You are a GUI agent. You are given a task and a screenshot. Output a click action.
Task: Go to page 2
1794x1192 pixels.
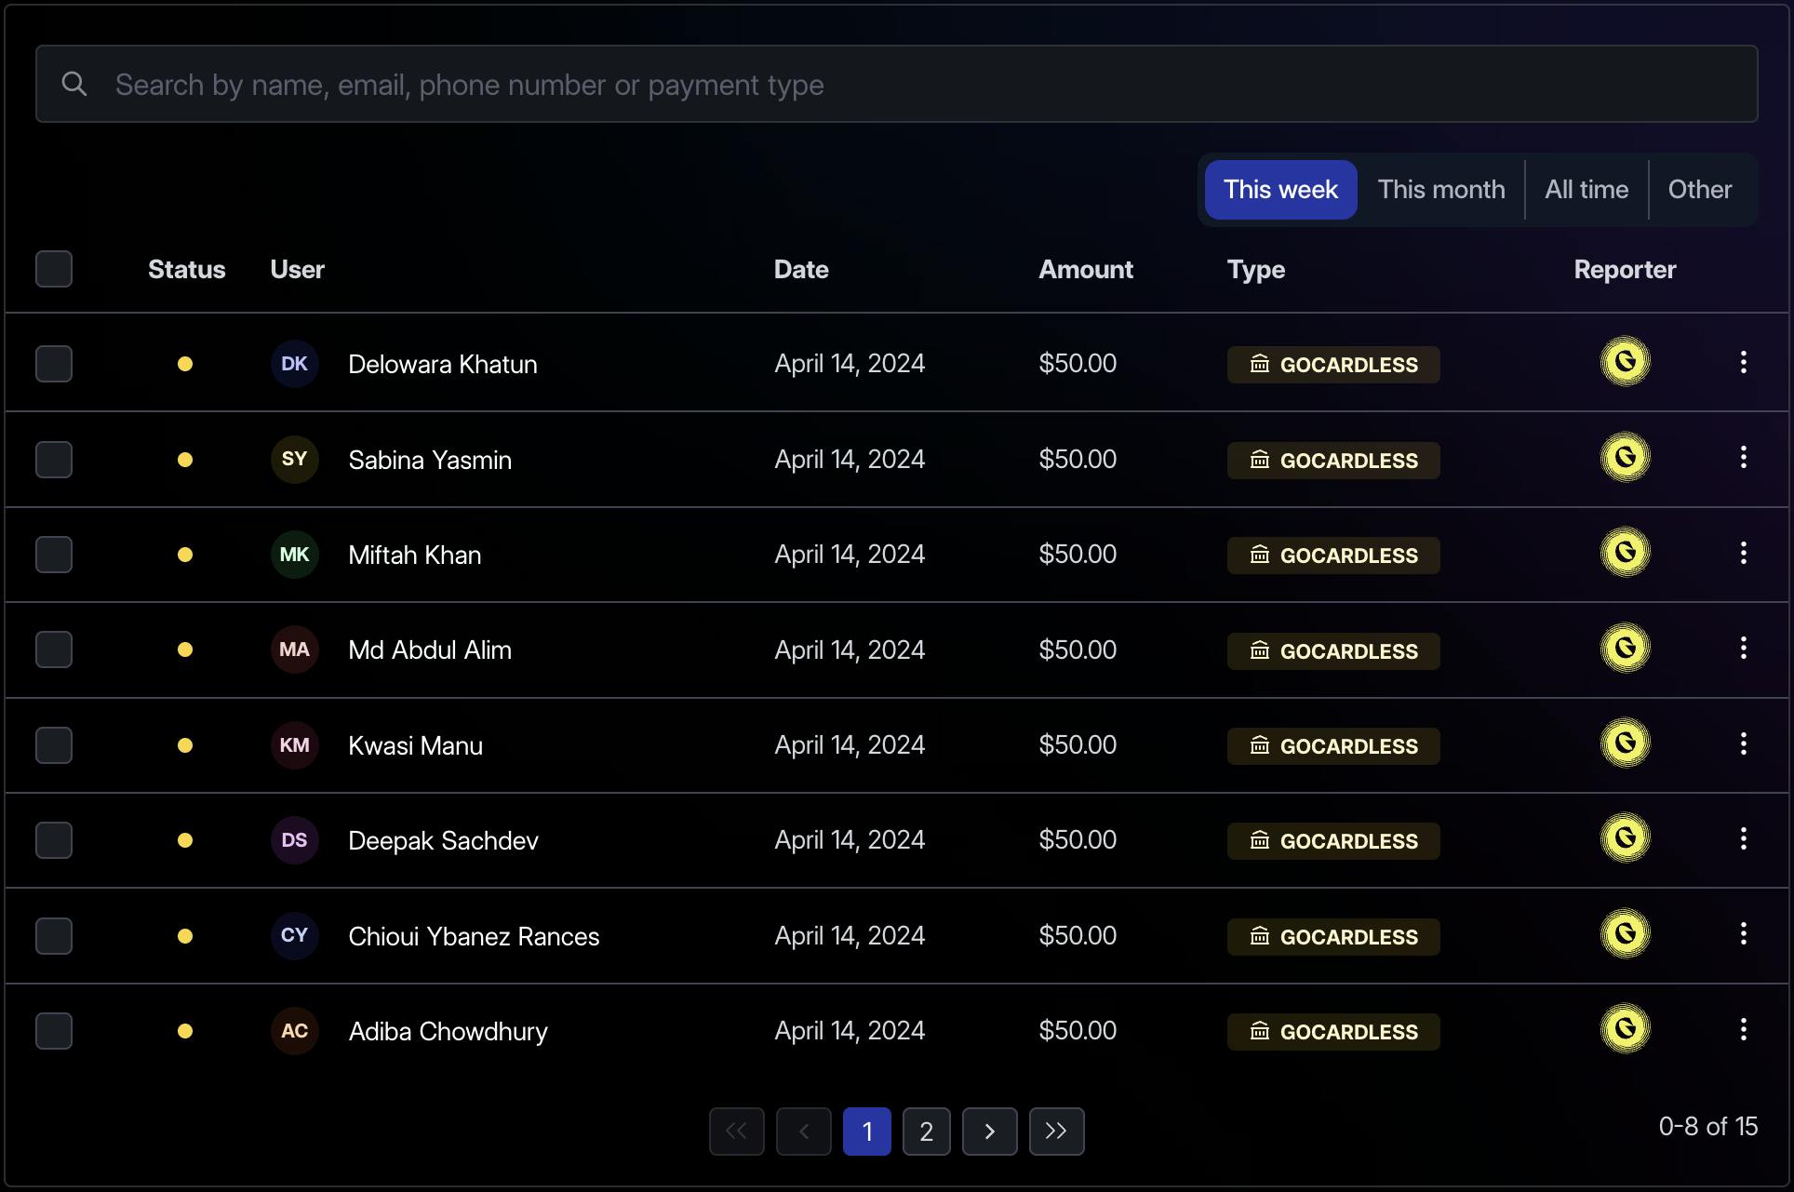coord(926,1132)
